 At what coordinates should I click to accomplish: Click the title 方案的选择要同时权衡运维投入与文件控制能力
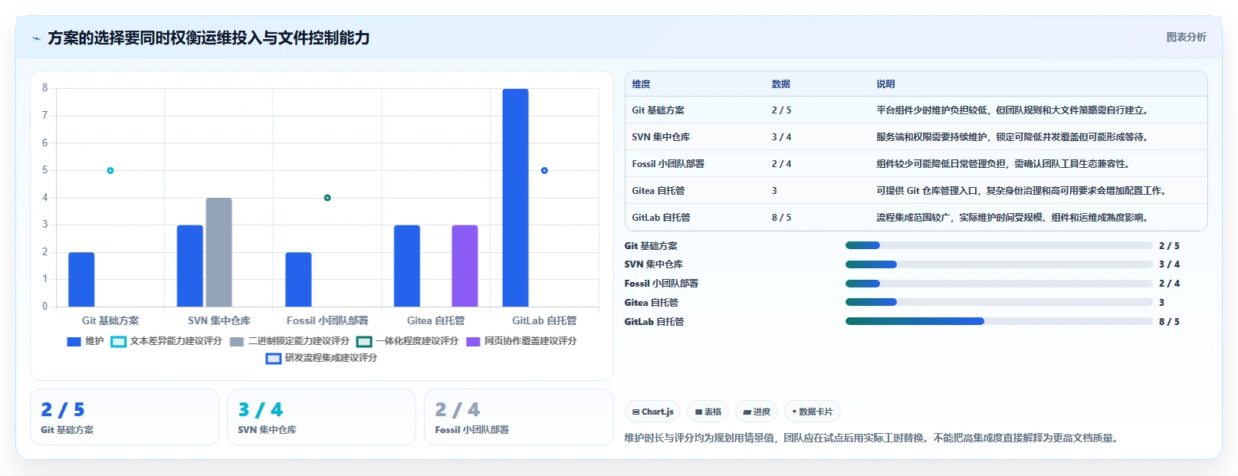tap(209, 38)
